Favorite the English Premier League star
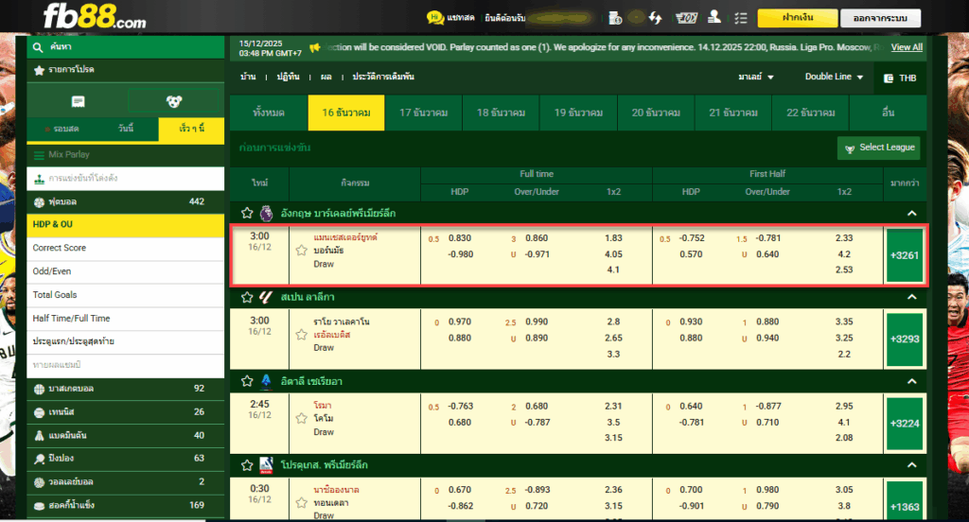 click(247, 213)
